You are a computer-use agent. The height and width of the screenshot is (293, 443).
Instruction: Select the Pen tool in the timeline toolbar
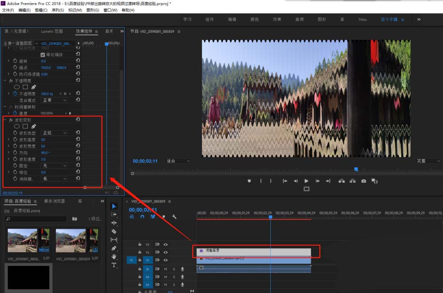pyautogui.click(x=114, y=248)
